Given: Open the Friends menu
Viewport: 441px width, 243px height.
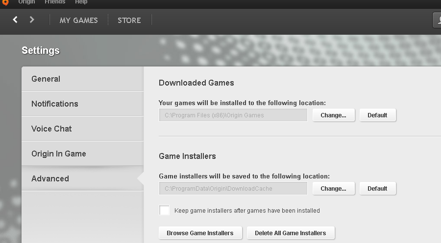Looking at the screenshot, I should pos(55,2).
